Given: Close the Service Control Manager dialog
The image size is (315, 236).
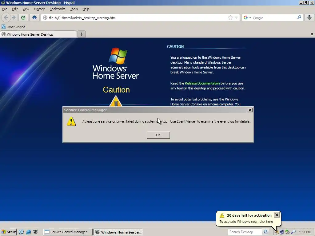Looking at the screenshot, I should coord(250,110).
